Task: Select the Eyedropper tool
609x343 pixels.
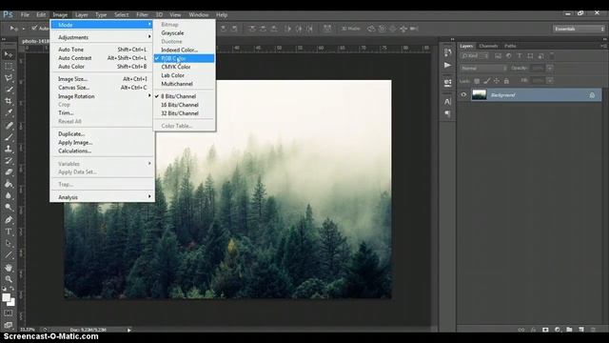Action: click(x=9, y=113)
